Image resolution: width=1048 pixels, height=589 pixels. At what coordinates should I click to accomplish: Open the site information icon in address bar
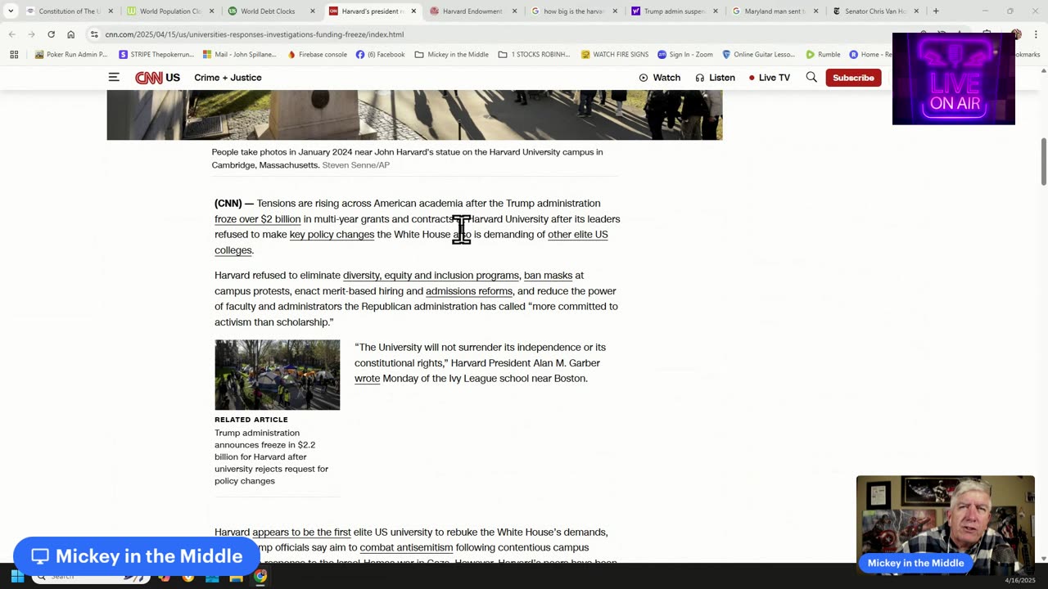point(94,34)
